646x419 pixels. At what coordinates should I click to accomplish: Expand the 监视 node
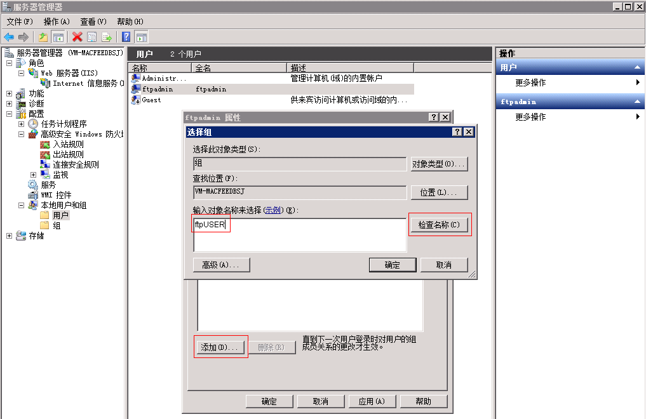pyautogui.click(x=34, y=175)
